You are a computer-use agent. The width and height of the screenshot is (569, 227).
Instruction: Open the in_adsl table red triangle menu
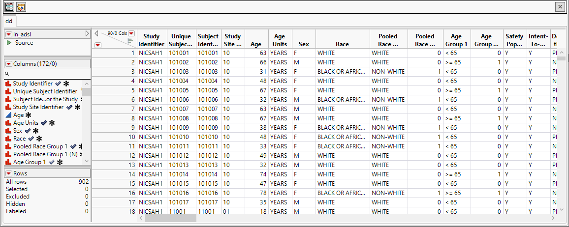click(x=8, y=34)
